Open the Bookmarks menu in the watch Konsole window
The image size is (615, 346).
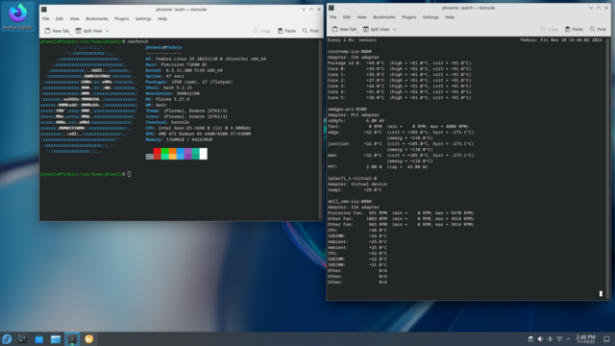(384, 17)
